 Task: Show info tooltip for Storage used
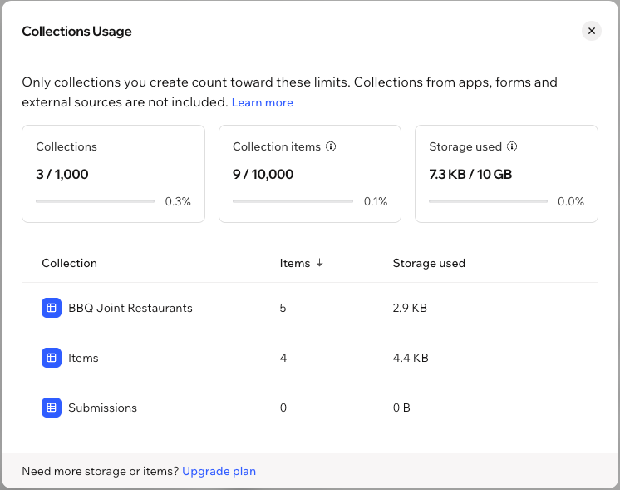(x=512, y=146)
